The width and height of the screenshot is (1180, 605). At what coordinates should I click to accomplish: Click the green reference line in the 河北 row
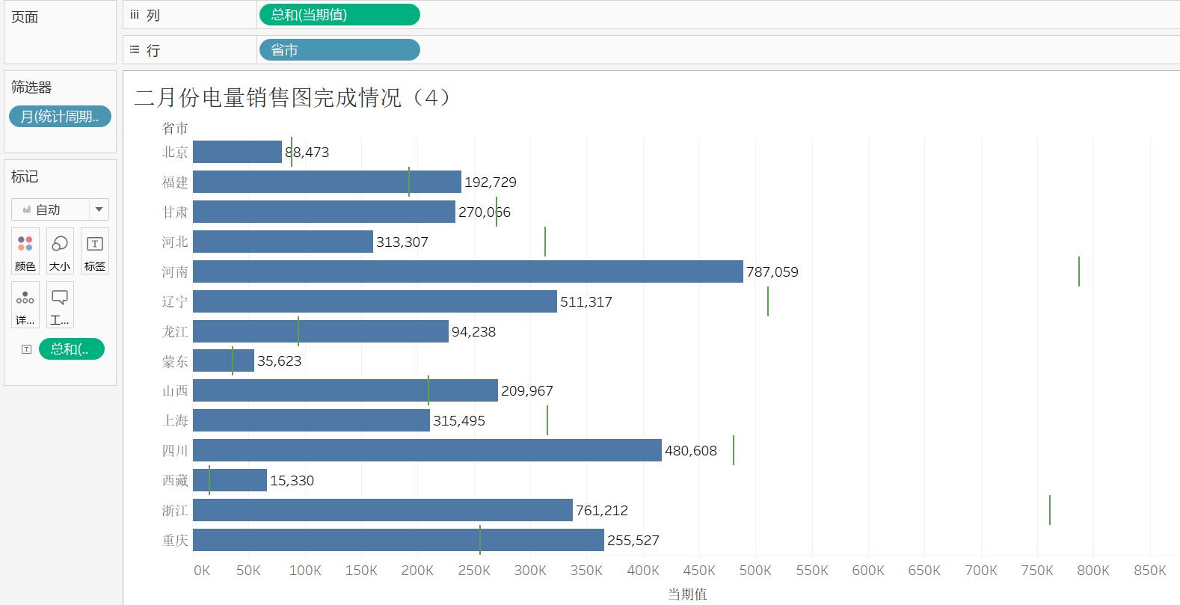click(545, 242)
